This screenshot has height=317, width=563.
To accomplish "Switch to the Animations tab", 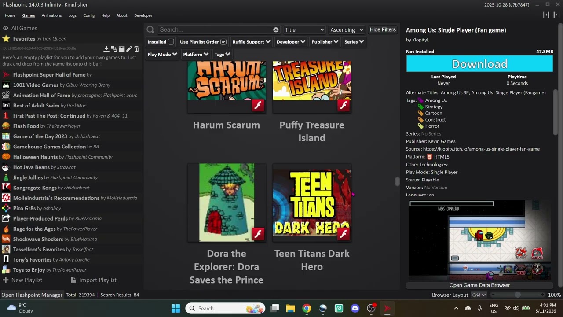I will pyautogui.click(x=51, y=15).
